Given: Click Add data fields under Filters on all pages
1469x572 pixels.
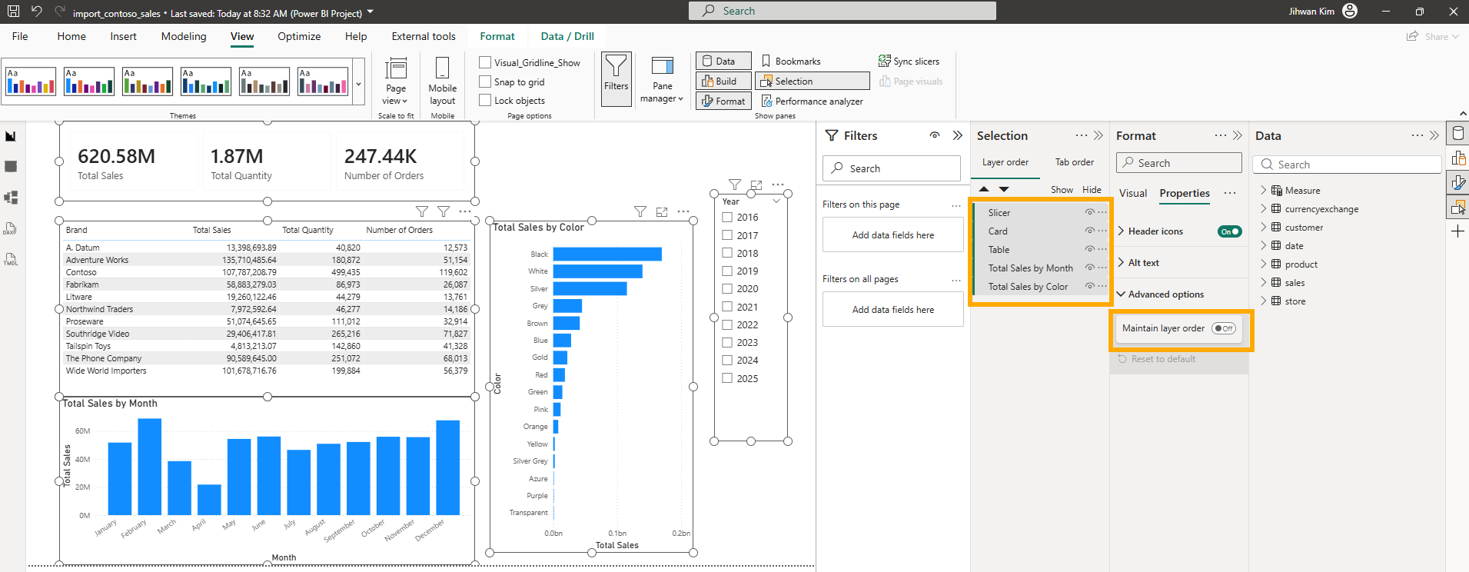Looking at the screenshot, I should pyautogui.click(x=893, y=310).
